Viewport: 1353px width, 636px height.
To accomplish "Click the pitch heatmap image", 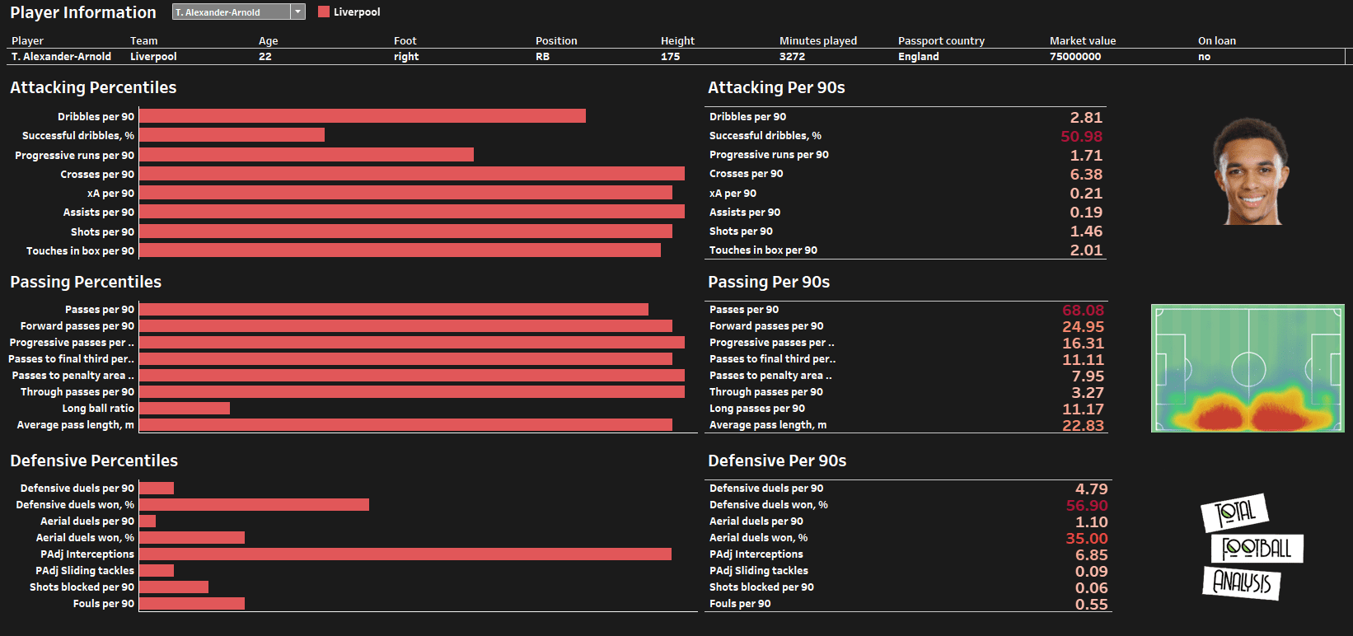I will pyautogui.click(x=1248, y=368).
